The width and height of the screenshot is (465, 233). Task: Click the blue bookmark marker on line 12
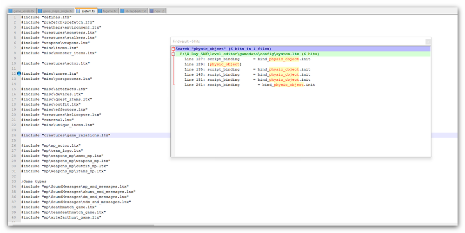pyautogui.click(x=19, y=73)
